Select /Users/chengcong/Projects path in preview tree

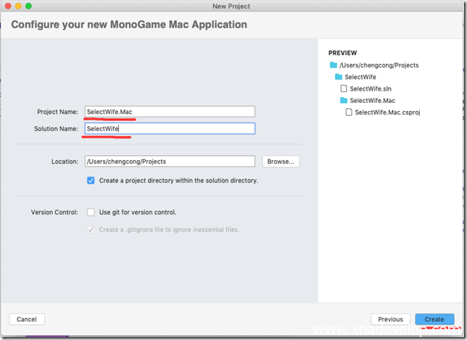(x=379, y=65)
